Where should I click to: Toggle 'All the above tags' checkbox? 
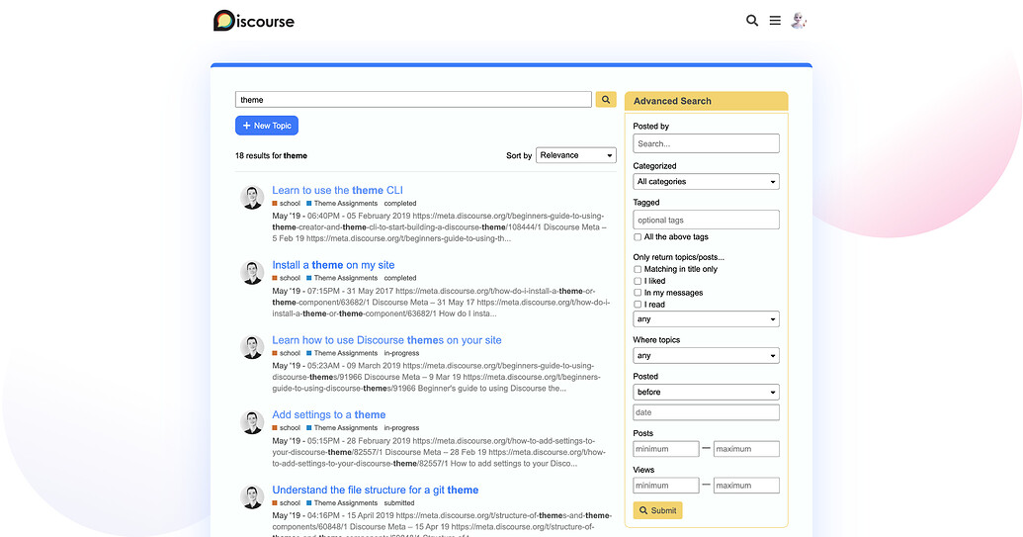coord(638,237)
